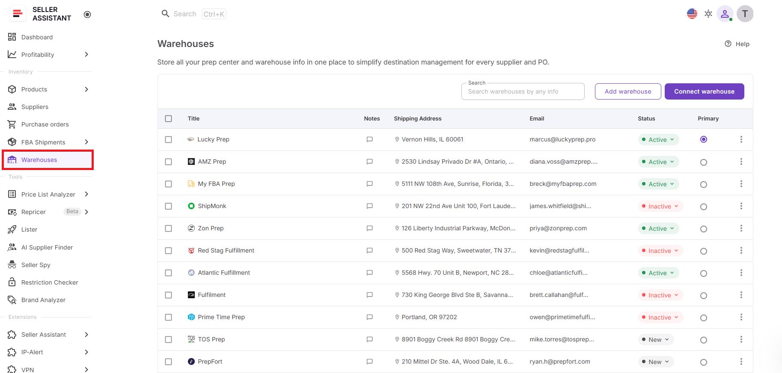Expand the FBA Shipments submenu chevron

tap(86, 142)
